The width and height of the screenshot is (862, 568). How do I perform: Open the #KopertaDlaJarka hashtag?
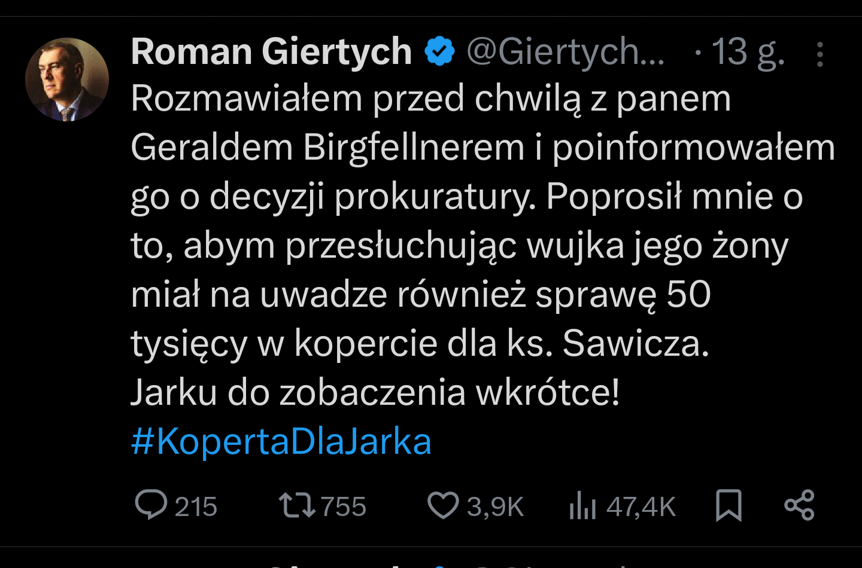[281, 442]
